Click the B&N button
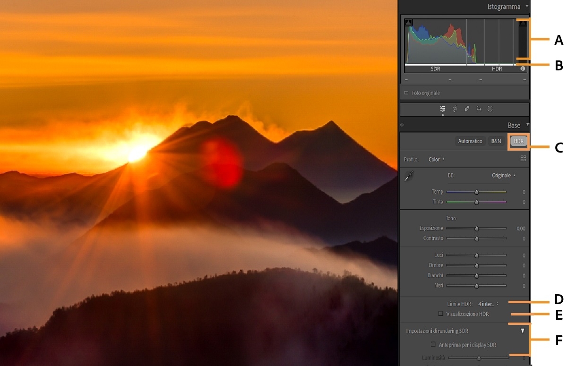This screenshot has height=366, width=567. pyautogui.click(x=496, y=141)
